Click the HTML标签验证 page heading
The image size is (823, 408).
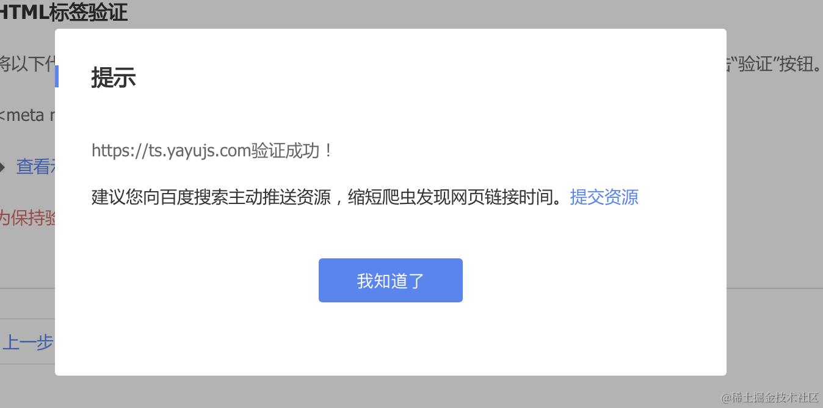63,12
